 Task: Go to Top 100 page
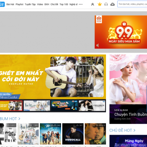point(64,4)
